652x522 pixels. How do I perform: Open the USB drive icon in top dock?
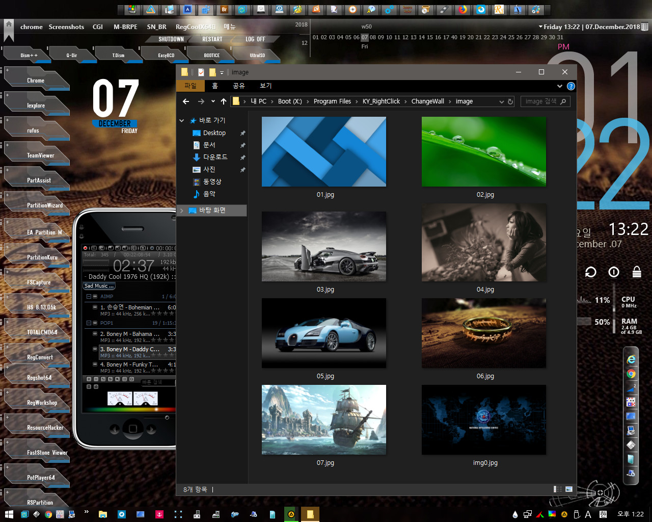tap(444, 9)
